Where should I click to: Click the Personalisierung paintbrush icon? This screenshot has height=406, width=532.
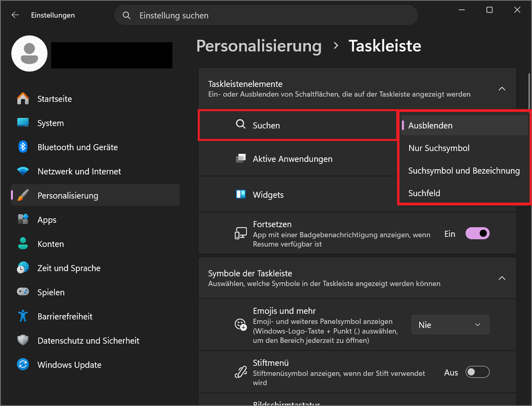(23, 195)
